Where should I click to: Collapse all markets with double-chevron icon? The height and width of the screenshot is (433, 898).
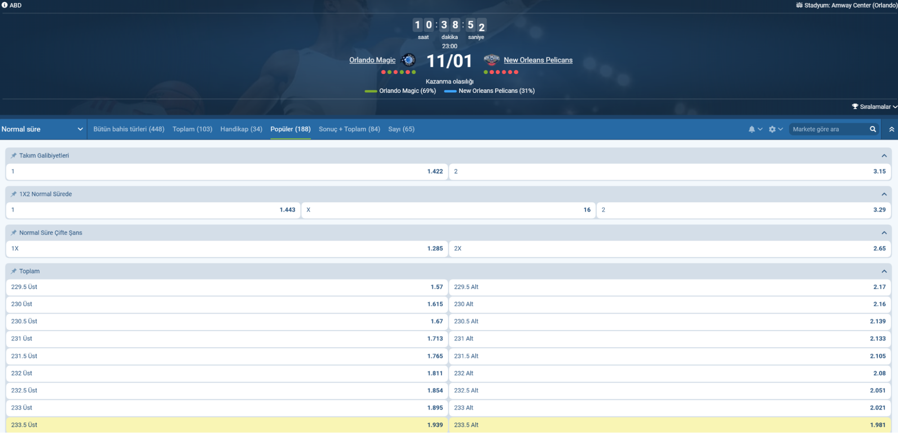[891, 129]
